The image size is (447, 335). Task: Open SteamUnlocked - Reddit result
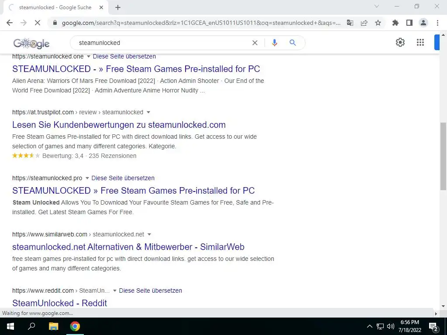(x=59, y=303)
